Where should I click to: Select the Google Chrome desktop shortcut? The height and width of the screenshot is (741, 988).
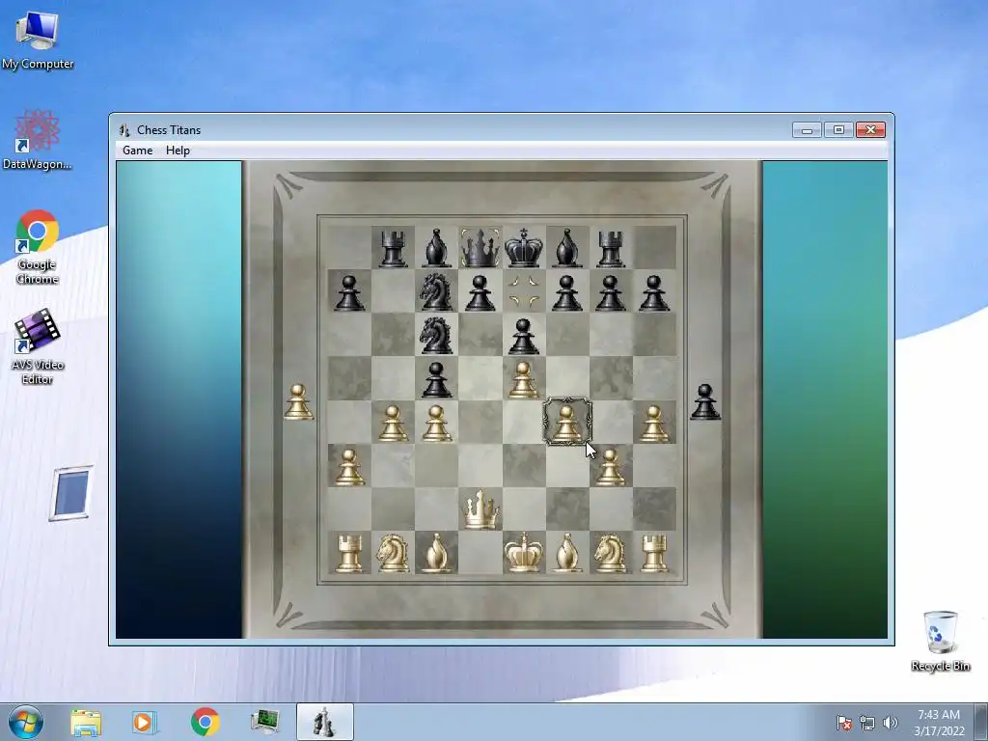pos(38,247)
